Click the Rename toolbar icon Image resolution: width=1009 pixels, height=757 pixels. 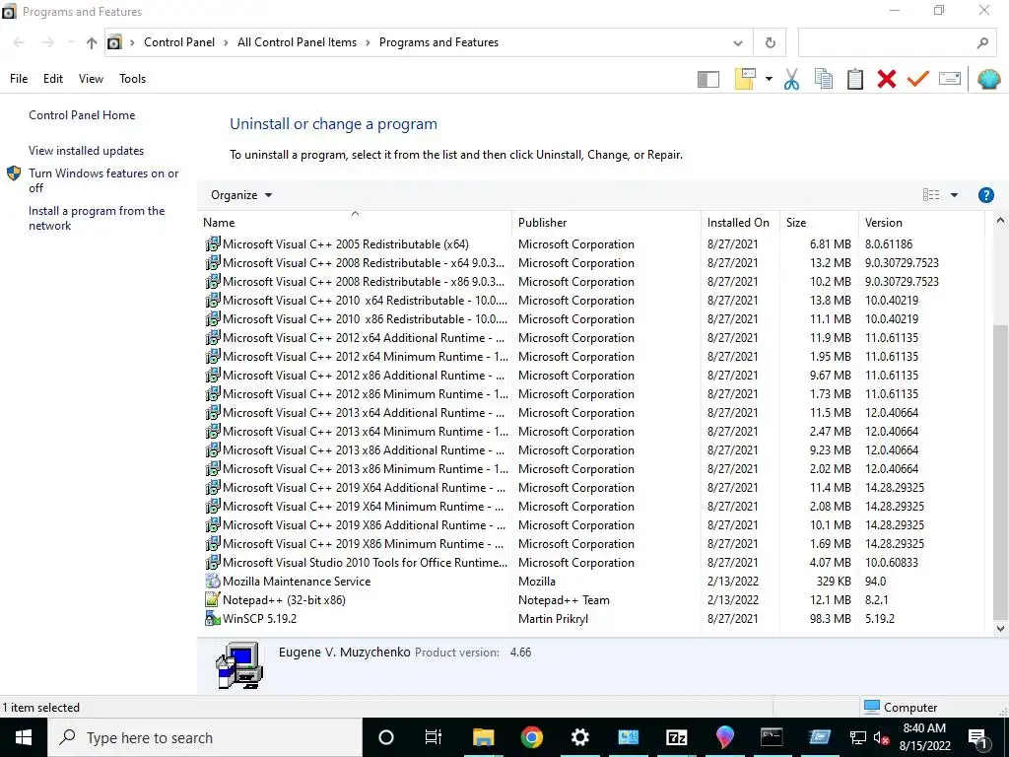tap(950, 79)
